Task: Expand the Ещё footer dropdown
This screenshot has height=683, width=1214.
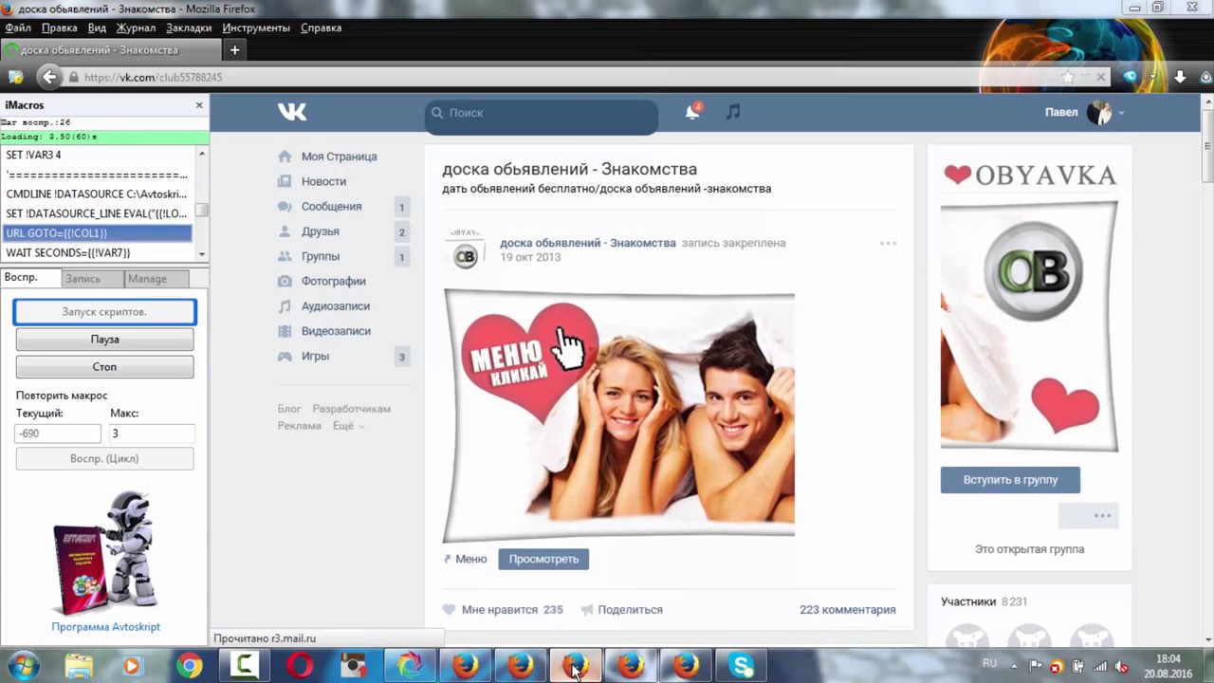Action: [x=349, y=426]
